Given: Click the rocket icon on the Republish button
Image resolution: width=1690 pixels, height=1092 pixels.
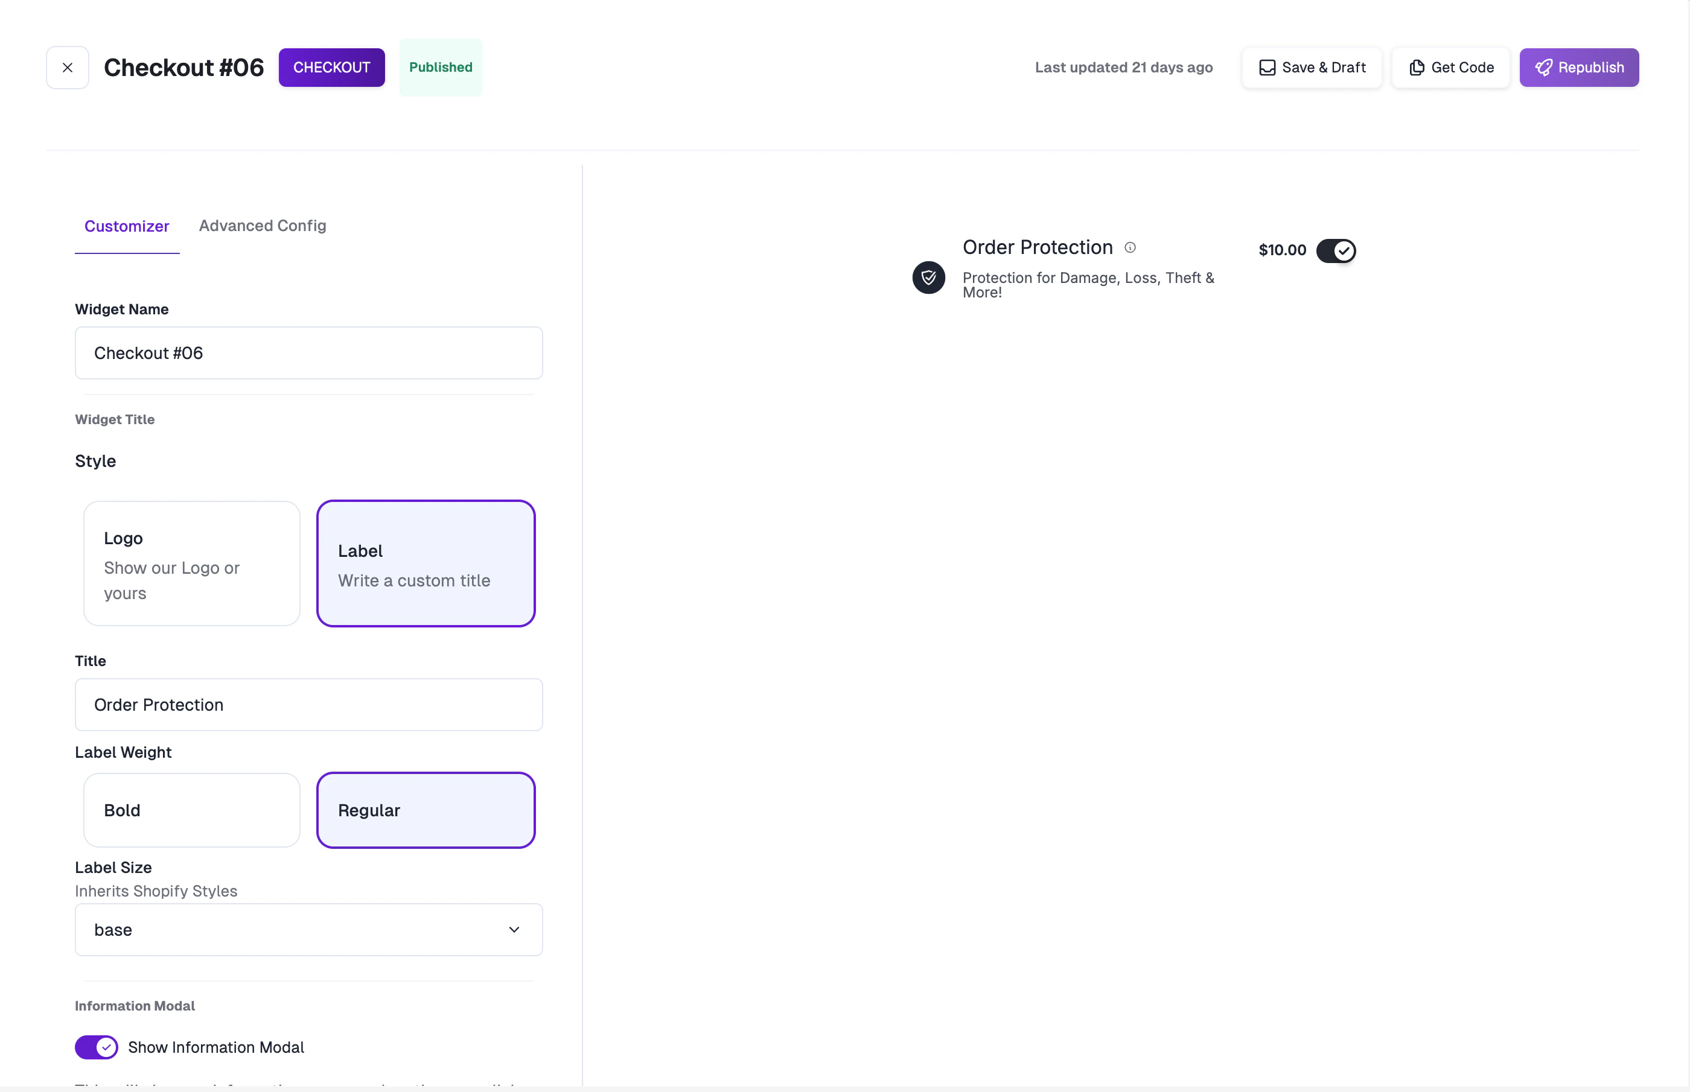Looking at the screenshot, I should pyautogui.click(x=1545, y=68).
